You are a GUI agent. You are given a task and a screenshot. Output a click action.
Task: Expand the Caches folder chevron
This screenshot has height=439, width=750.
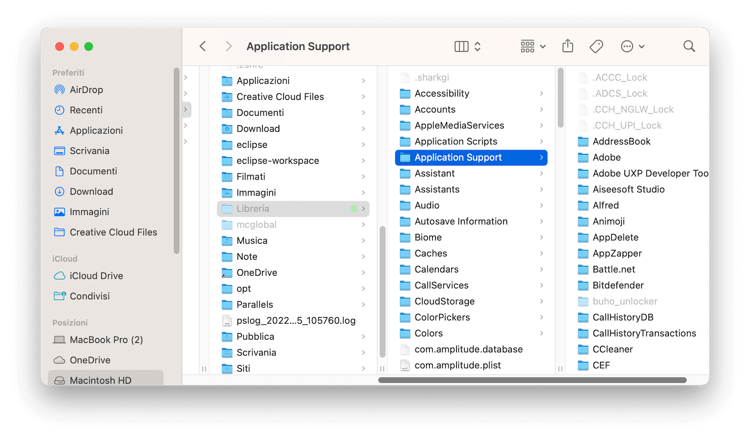click(x=541, y=253)
